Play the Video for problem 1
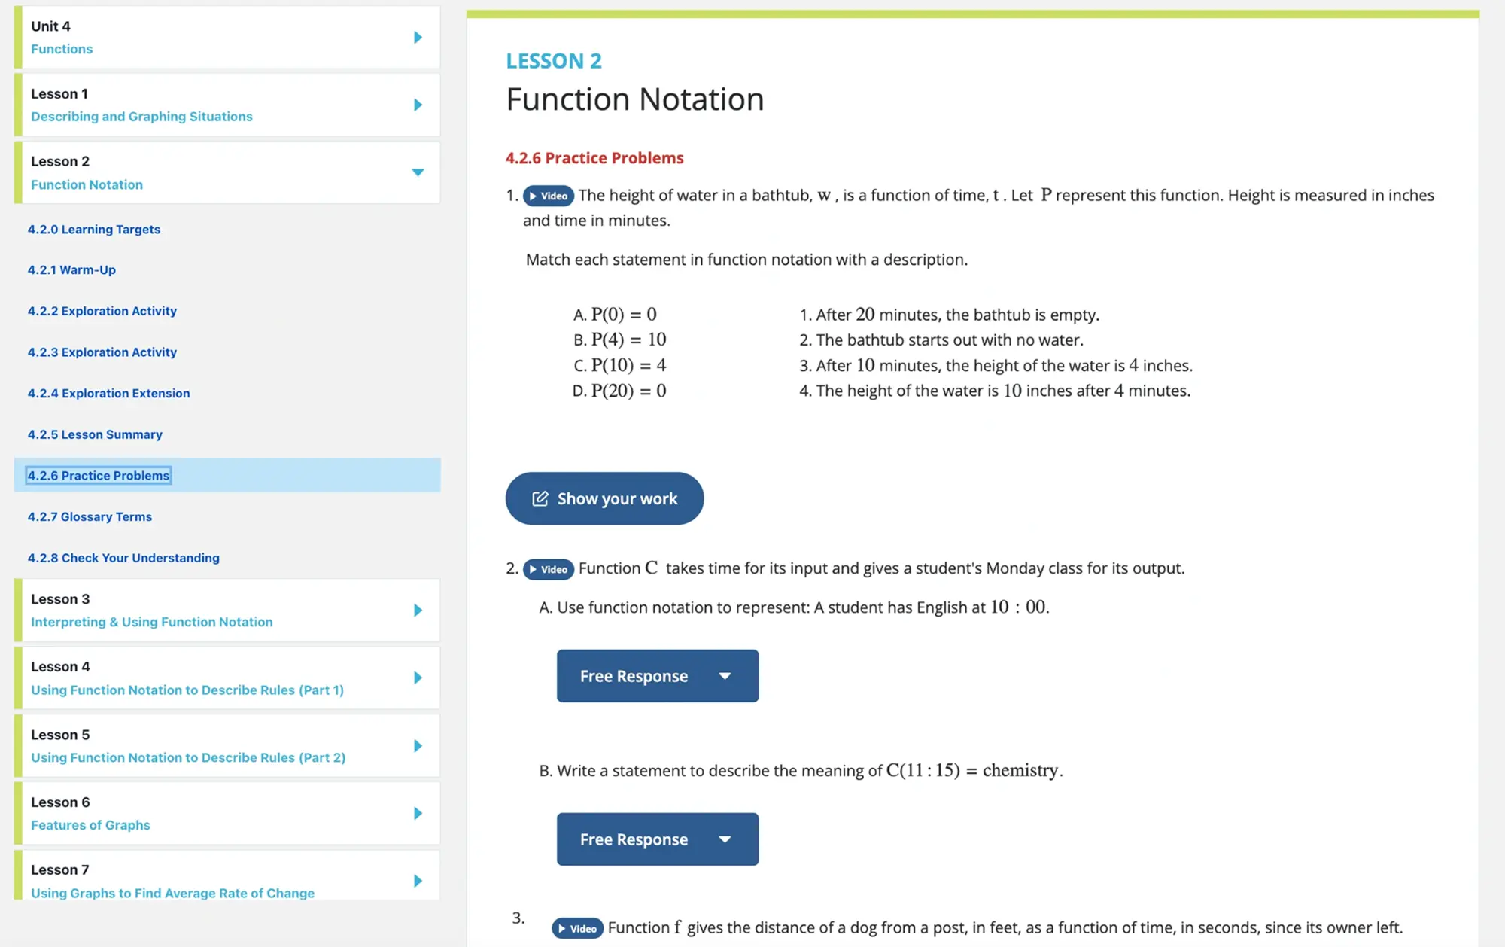Viewport: 1505px width, 947px height. pyautogui.click(x=548, y=196)
